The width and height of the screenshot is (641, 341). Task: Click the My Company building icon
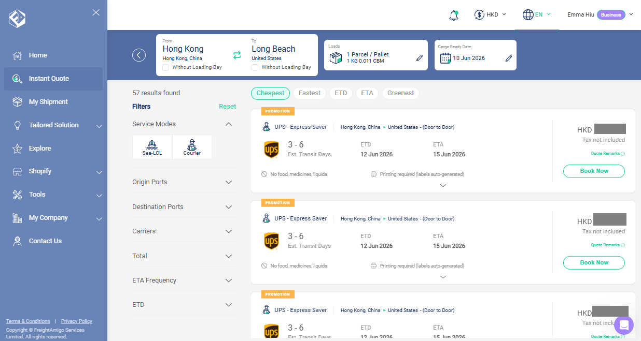pos(17,218)
